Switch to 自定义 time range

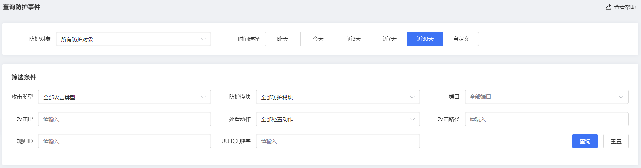[x=461, y=39]
